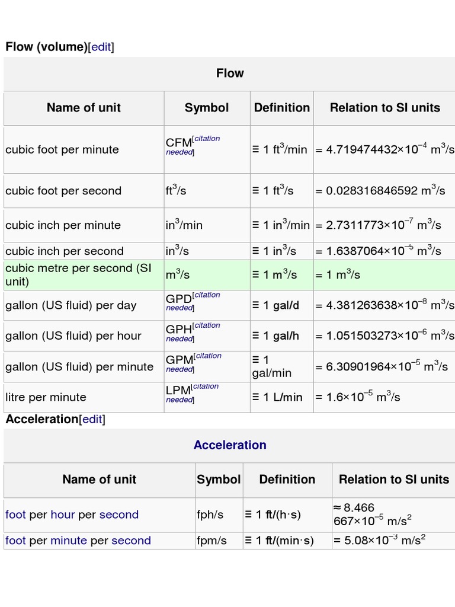The image size is (455, 607).
Task: Open the 'hour' link in acceleration table
Action: [62, 515]
